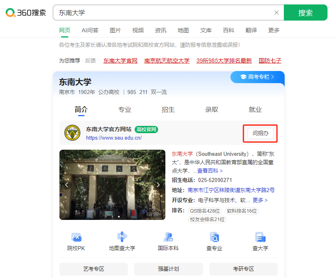
Task: Switch to the 录取 card tab
Action: click(212, 109)
